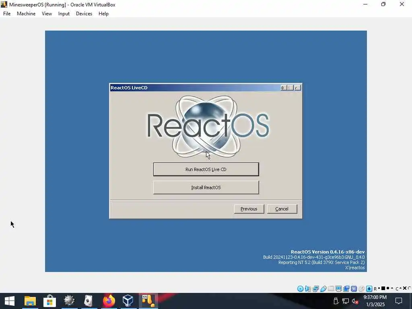Open the Solitaire cards icon in taskbar
412x309 pixels.
(x=88, y=301)
